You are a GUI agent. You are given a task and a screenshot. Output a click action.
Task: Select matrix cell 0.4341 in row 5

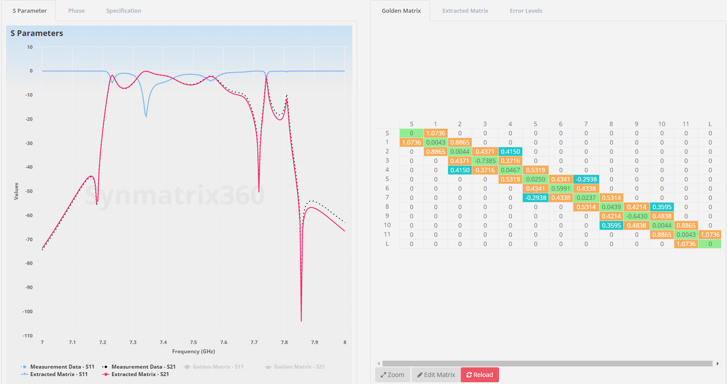[x=561, y=179]
